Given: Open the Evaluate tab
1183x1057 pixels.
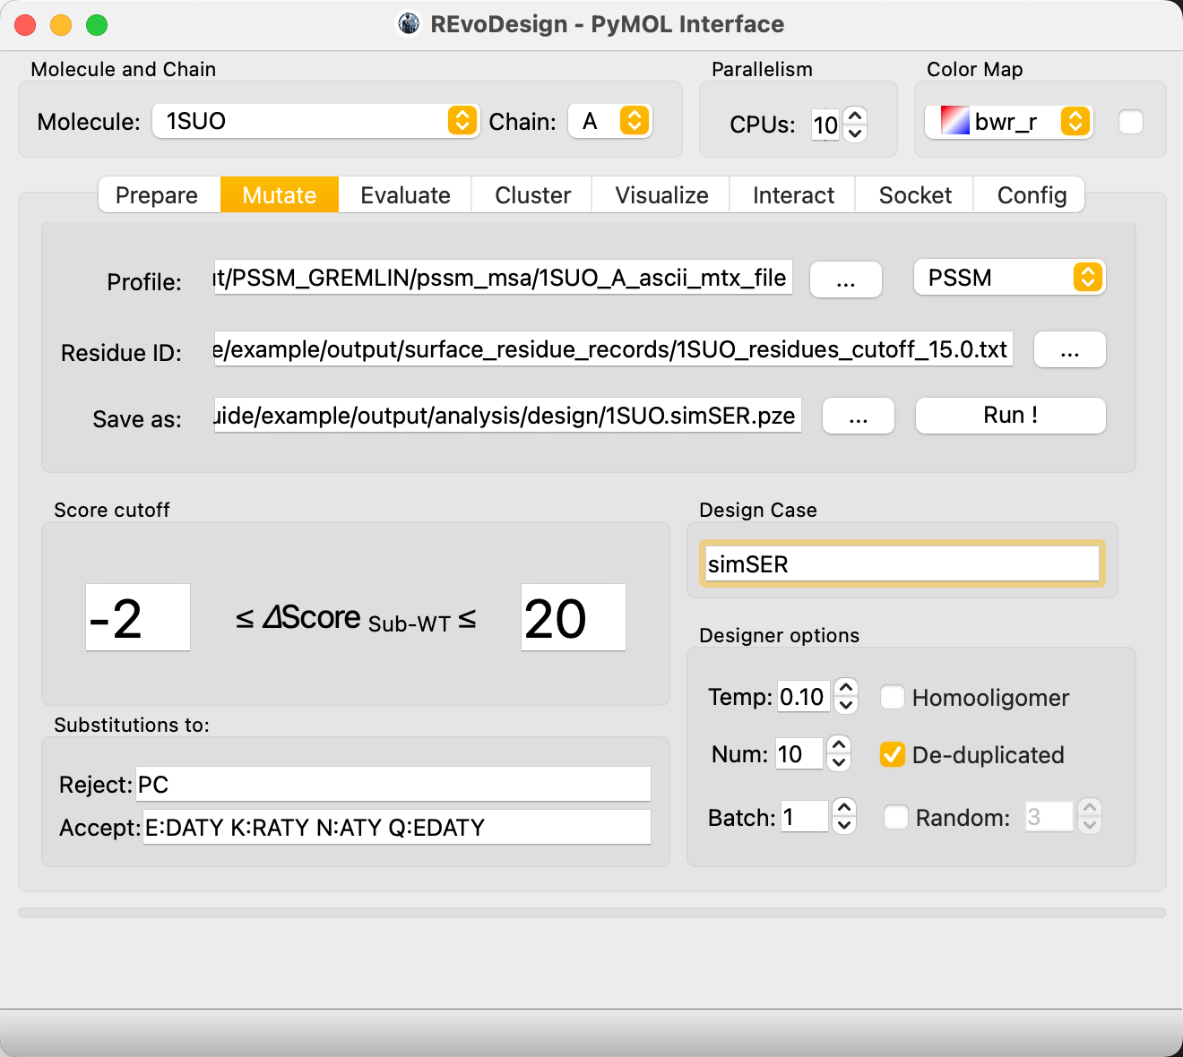Looking at the screenshot, I should 405,195.
